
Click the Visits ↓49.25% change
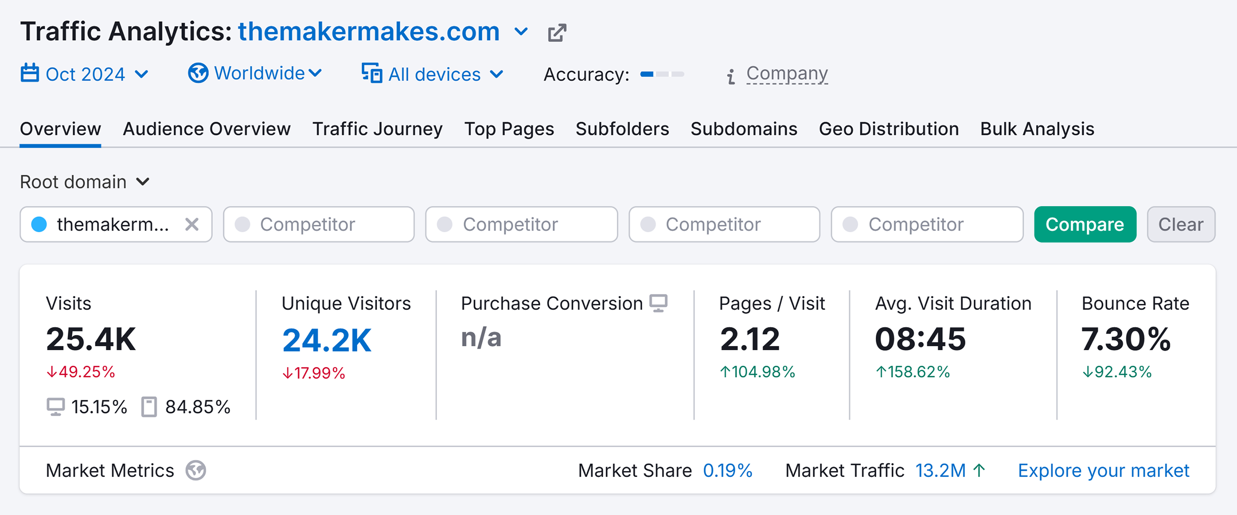click(81, 372)
